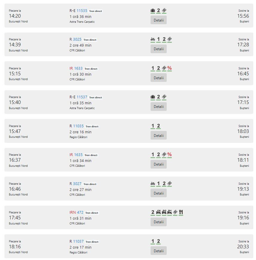Click seat reservation icon on R-E 11537

point(164,97)
